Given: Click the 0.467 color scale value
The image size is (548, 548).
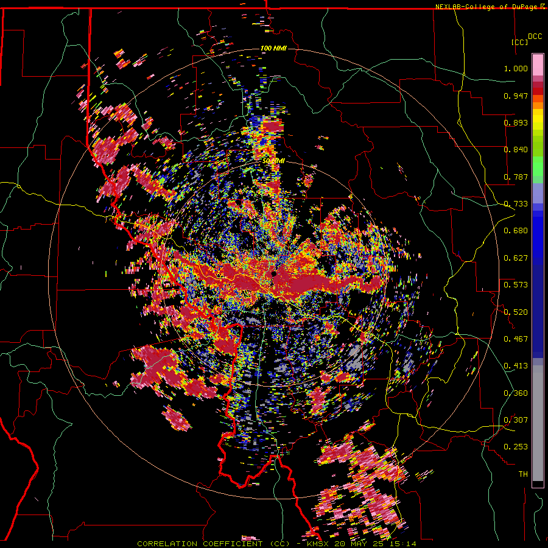Looking at the screenshot, I should coord(516,339).
